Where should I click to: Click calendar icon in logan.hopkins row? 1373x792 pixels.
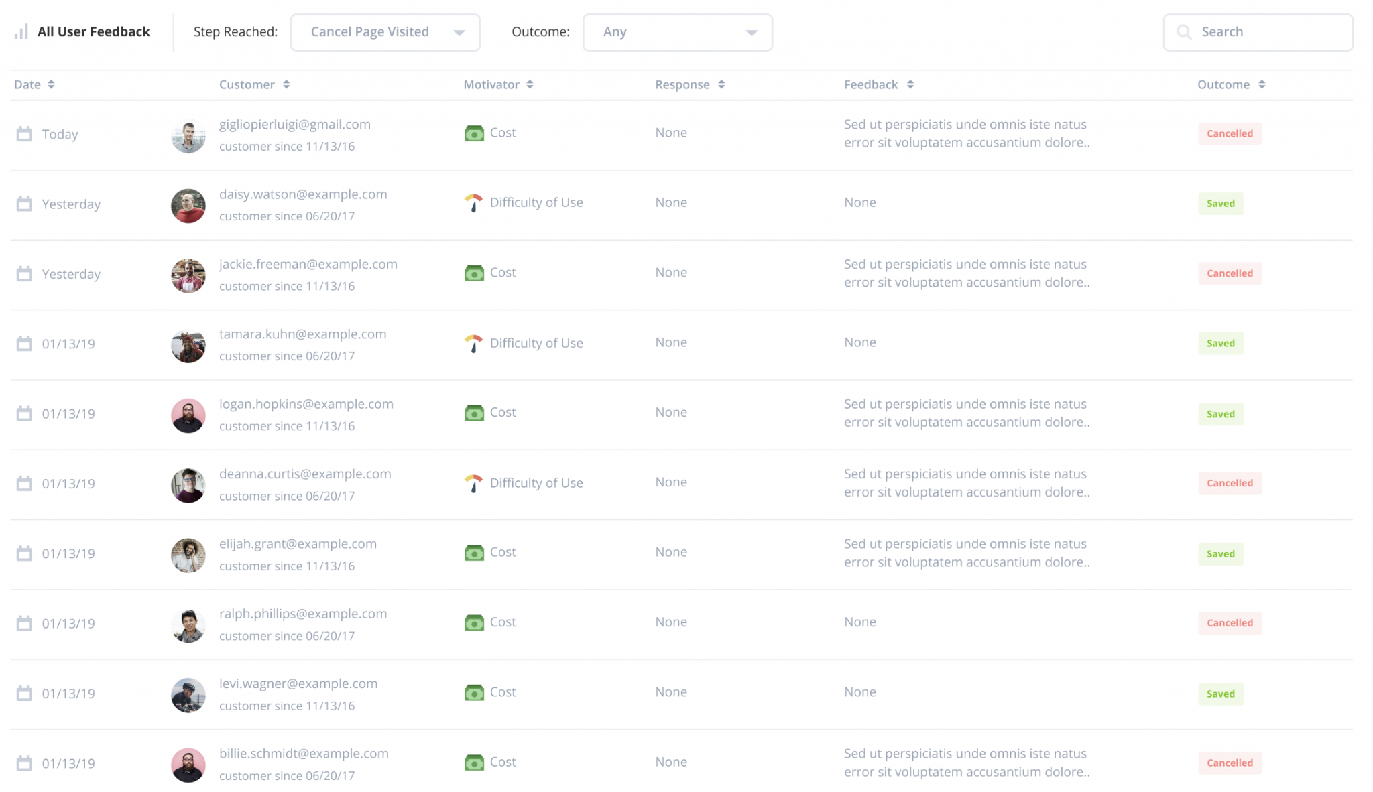click(24, 413)
